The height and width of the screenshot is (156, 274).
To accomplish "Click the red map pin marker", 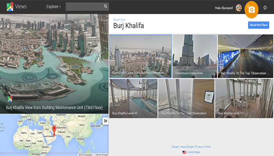I will point(54,129).
